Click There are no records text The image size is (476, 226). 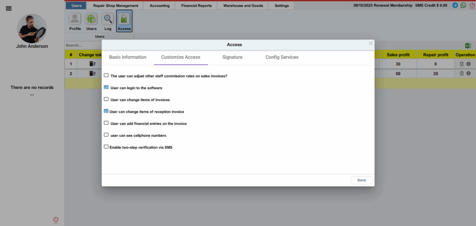click(x=32, y=87)
